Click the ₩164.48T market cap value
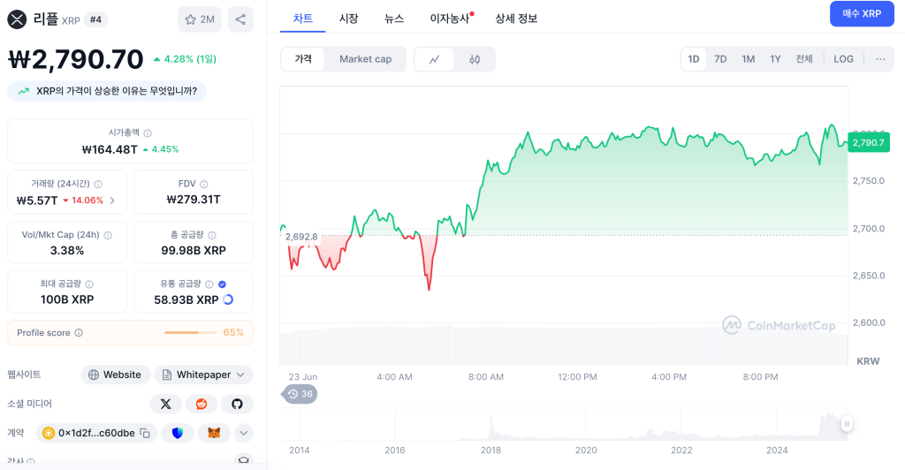This screenshot has width=905, height=470. [110, 149]
